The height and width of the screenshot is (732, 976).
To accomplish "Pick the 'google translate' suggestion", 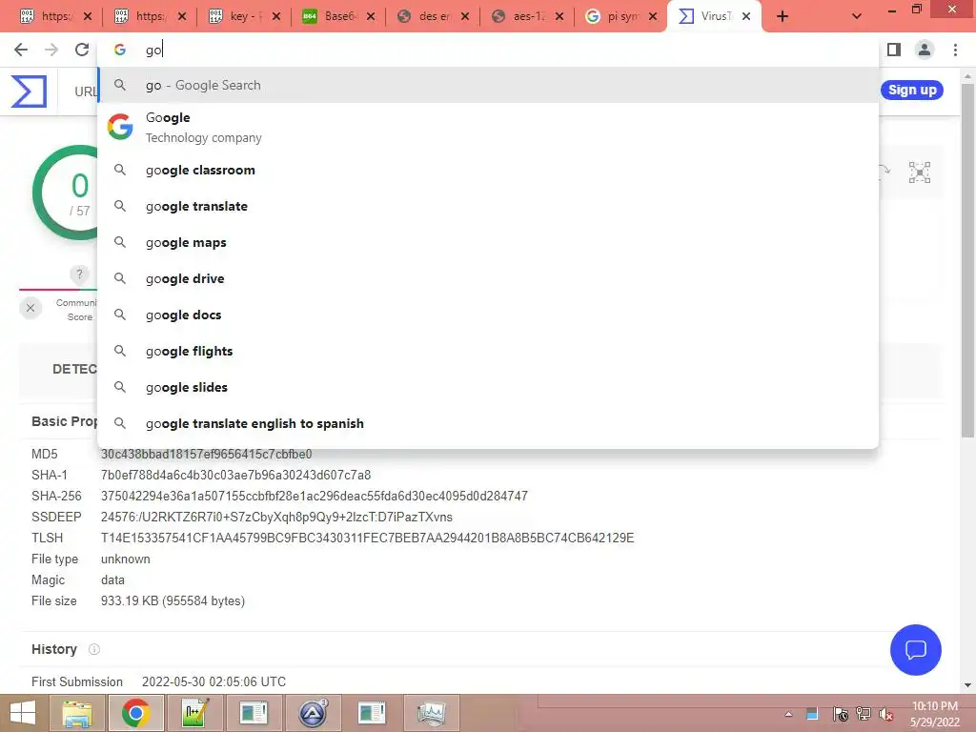I will click(x=488, y=206).
